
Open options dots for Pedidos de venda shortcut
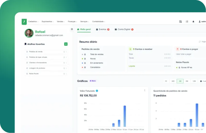tap(66, 52)
